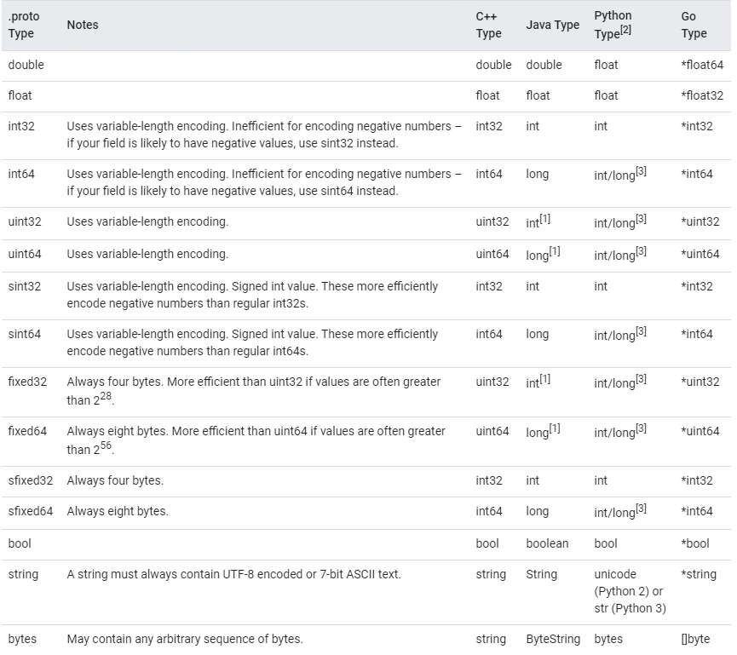Click the "Go Type" column header

(694, 25)
